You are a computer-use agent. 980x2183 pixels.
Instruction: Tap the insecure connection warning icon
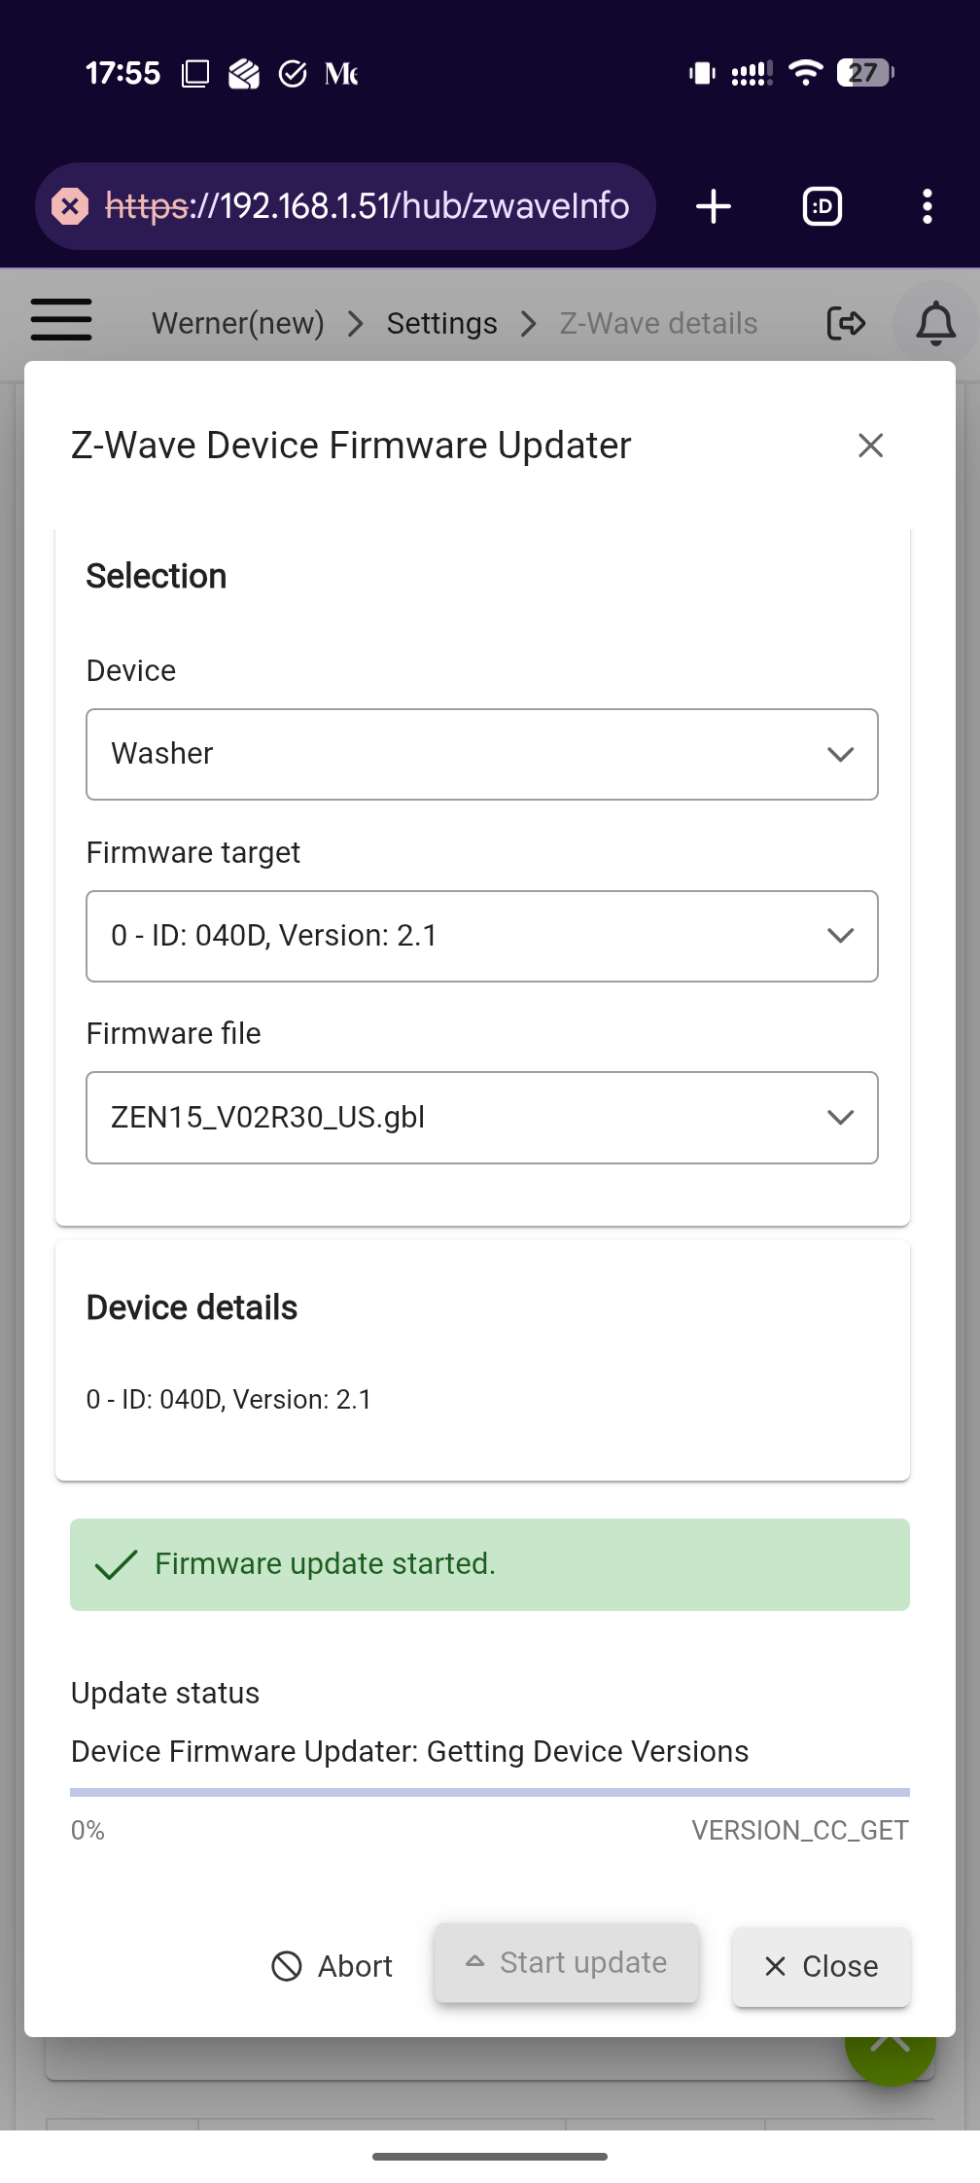coord(70,206)
